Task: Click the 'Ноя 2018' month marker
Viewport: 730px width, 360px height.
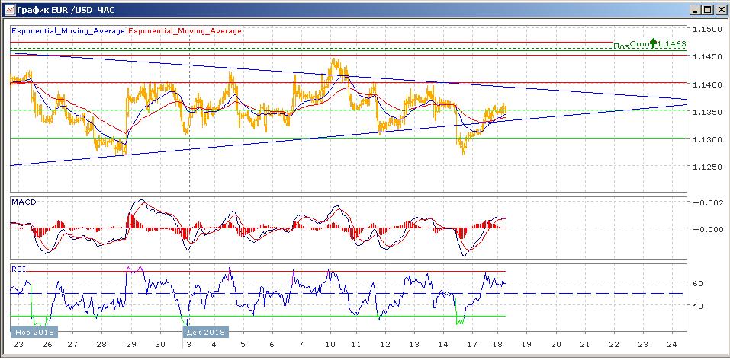Action: pos(34,332)
